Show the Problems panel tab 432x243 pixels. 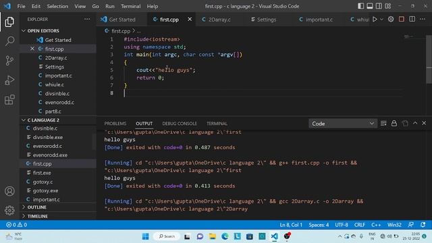tap(115, 124)
